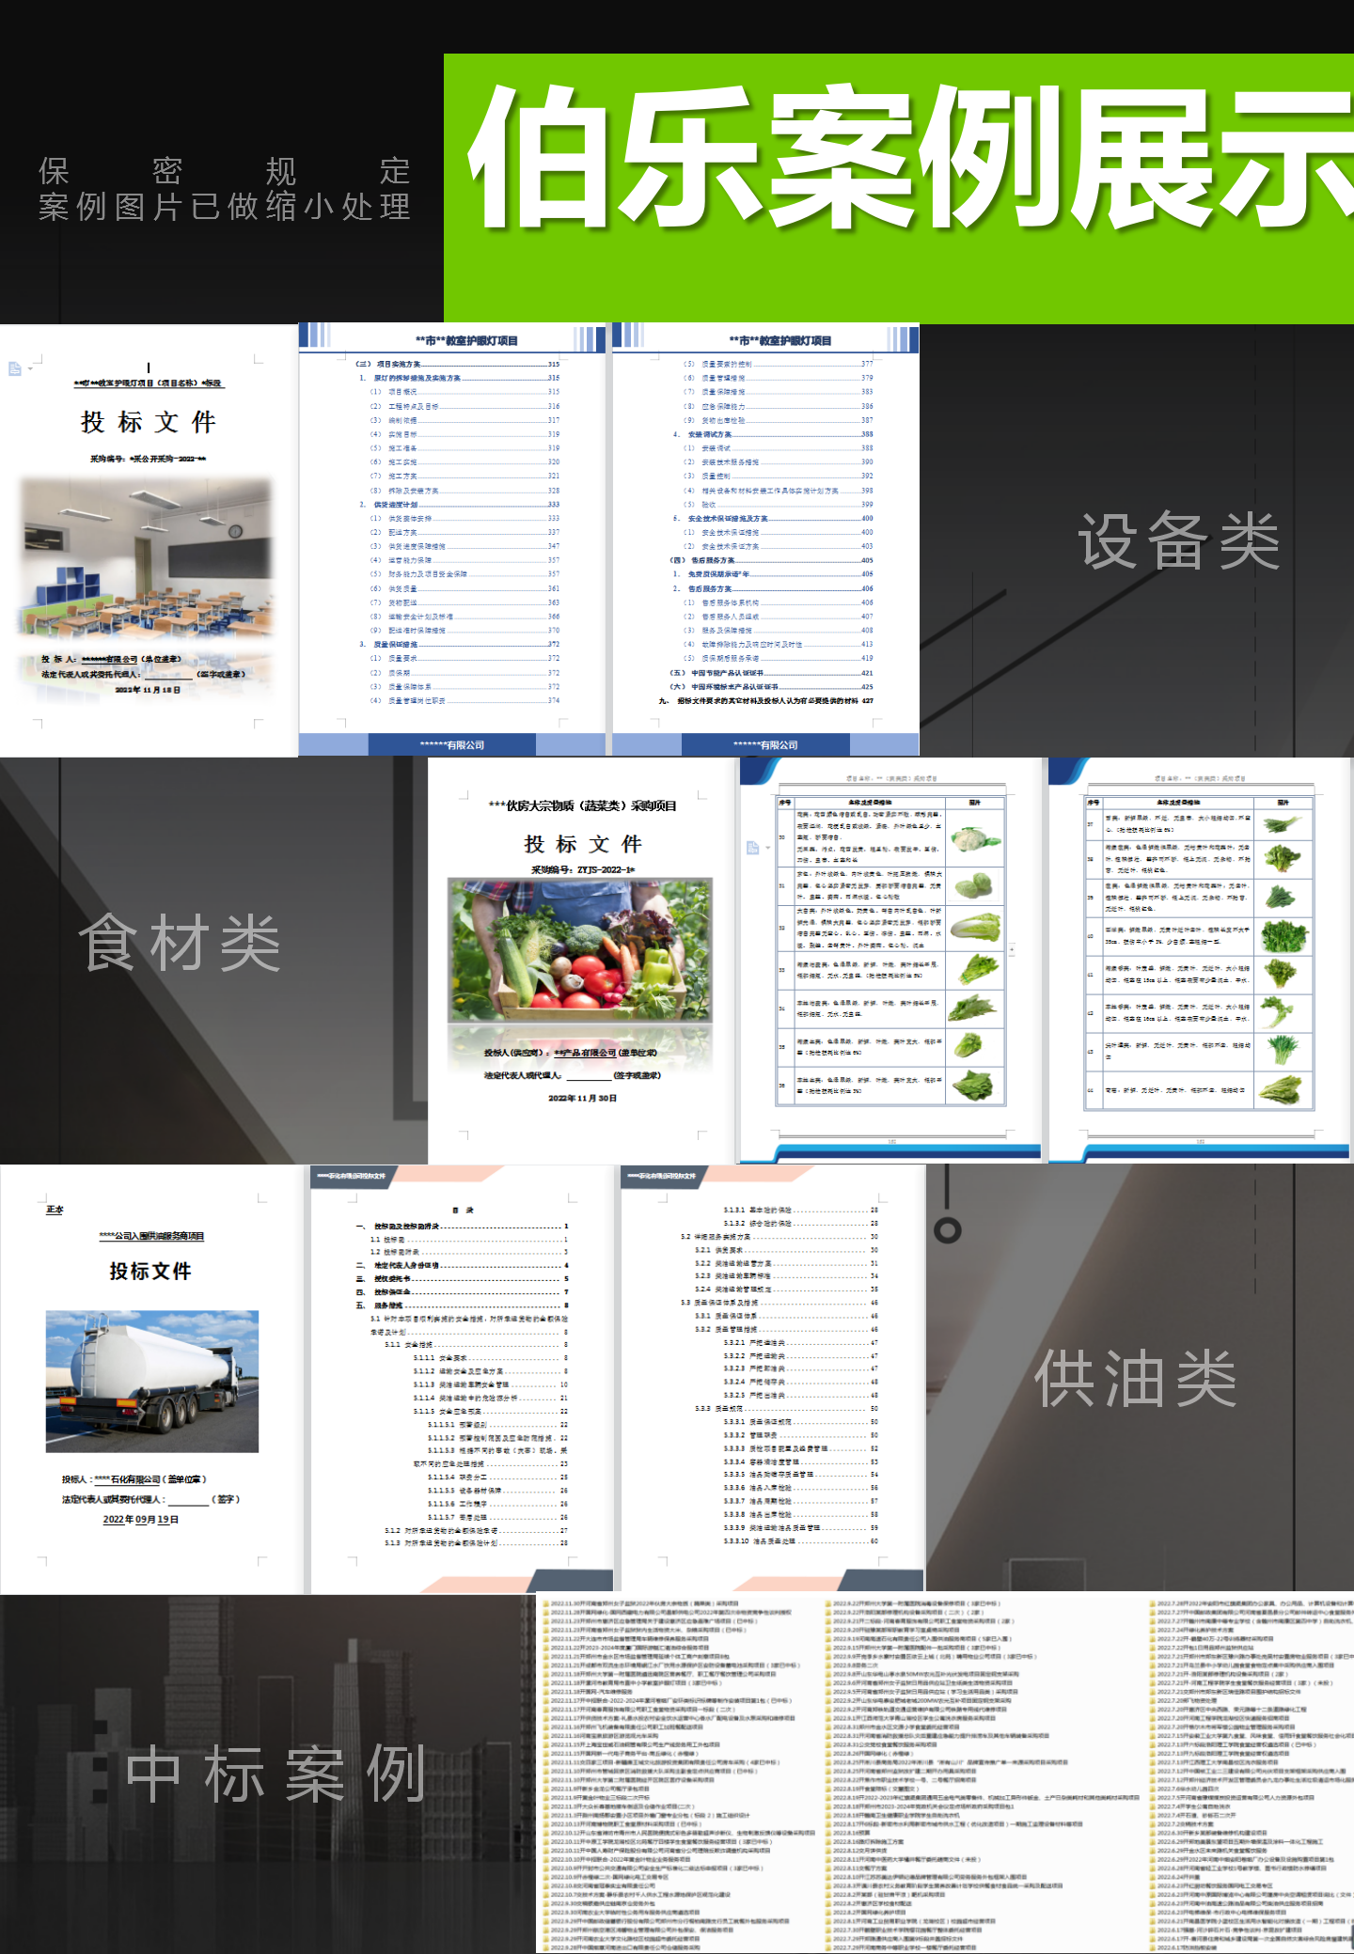
Task: Select the 食材类 category label
Action: [x=180, y=943]
